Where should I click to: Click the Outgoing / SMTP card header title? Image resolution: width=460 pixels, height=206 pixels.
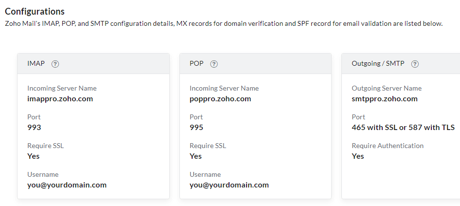pos(378,64)
